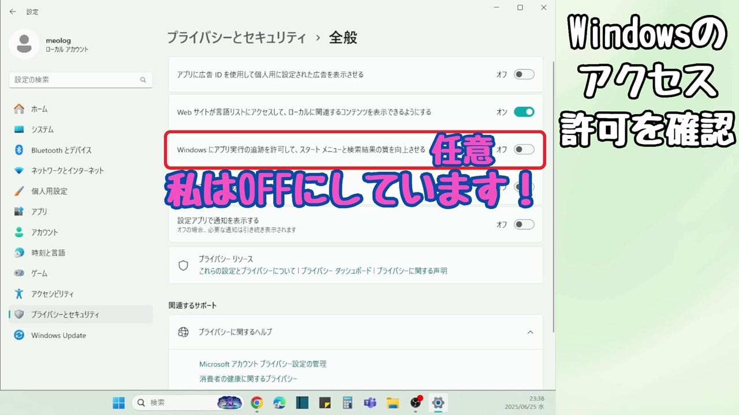Click the オフの場合、必要な通知は引き続き表示されます description
This screenshot has height=415, width=739.
point(237,230)
